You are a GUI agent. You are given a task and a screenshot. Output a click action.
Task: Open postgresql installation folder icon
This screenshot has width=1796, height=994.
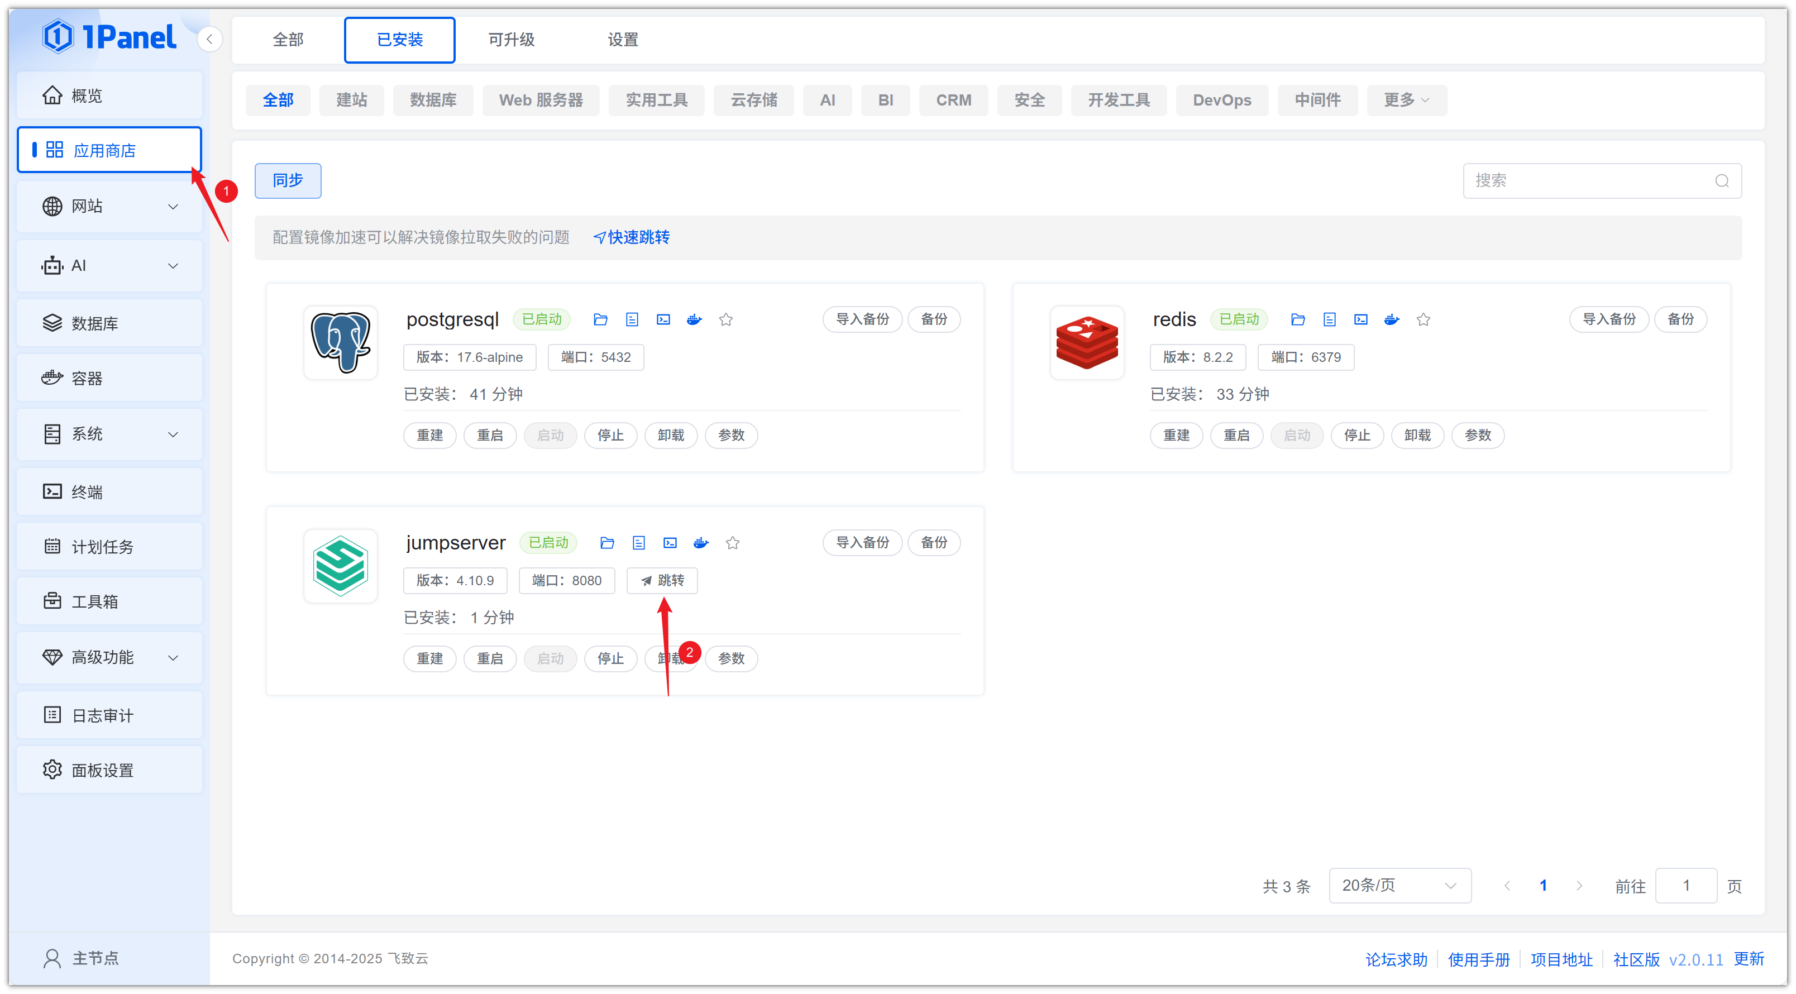[600, 319]
